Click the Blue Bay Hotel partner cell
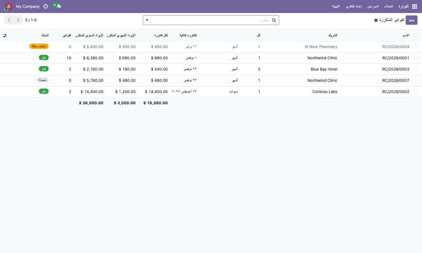Image resolution: width=422 pixels, height=253 pixels. tap(324, 69)
